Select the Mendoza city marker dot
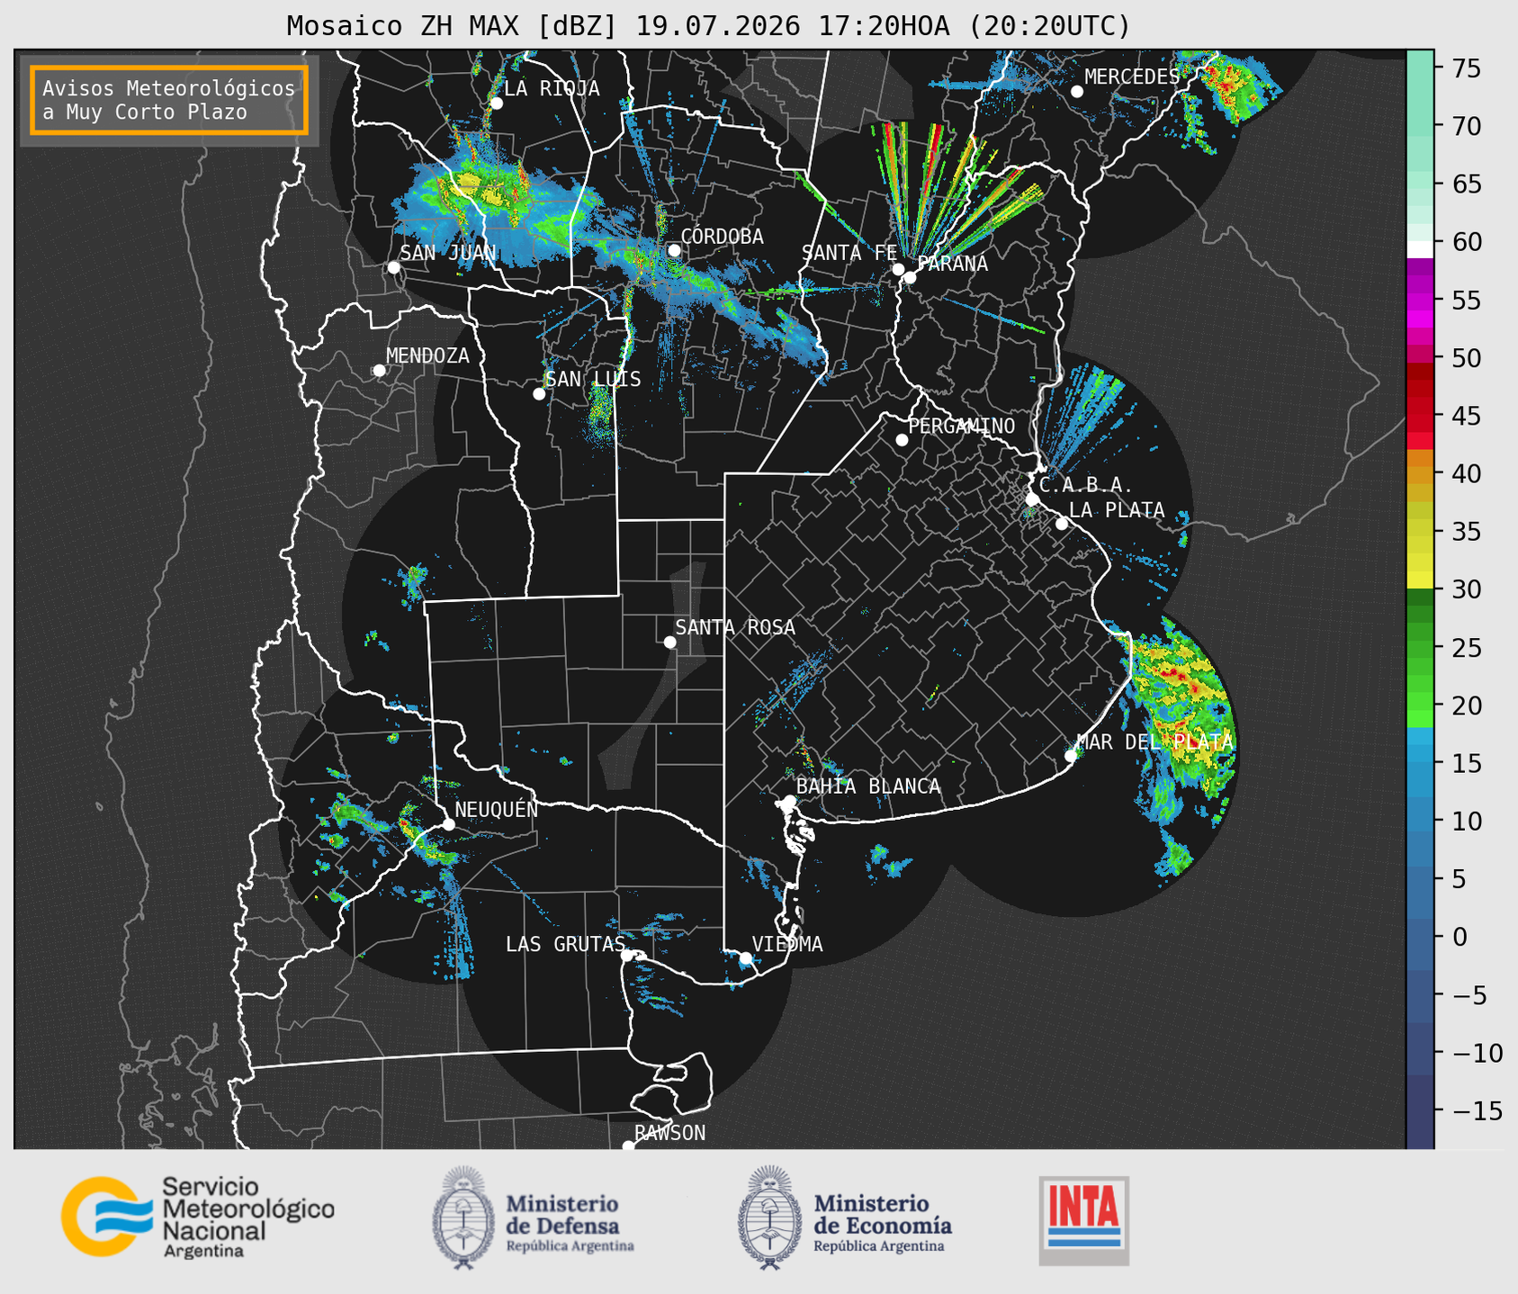The image size is (1518, 1294). [x=379, y=371]
